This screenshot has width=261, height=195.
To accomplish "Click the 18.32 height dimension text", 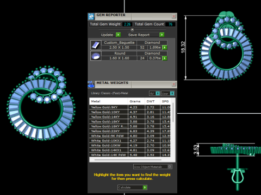I will click(x=183, y=47).
